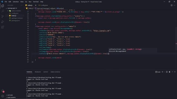Expand the OUTLINE section
This screenshot has height=99, width=177.
[10, 95]
